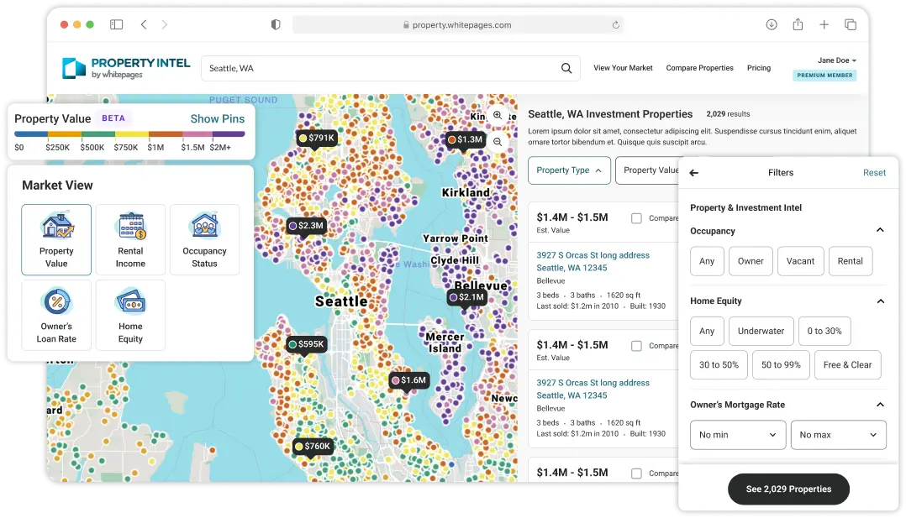This screenshot has width=906, height=518.
Task: Open a new tab with the plus icon
Action: click(824, 24)
